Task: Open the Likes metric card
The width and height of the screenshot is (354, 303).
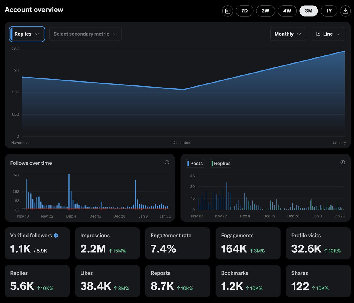Action: [x=107, y=281]
